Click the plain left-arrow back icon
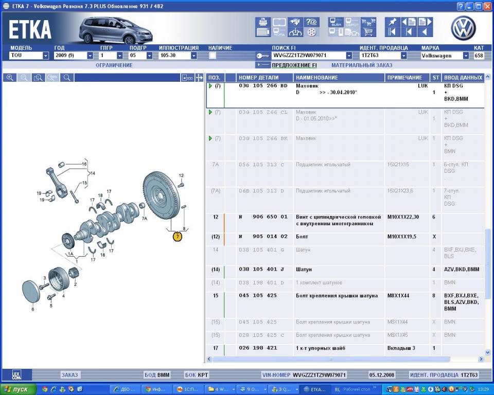 pos(425,32)
